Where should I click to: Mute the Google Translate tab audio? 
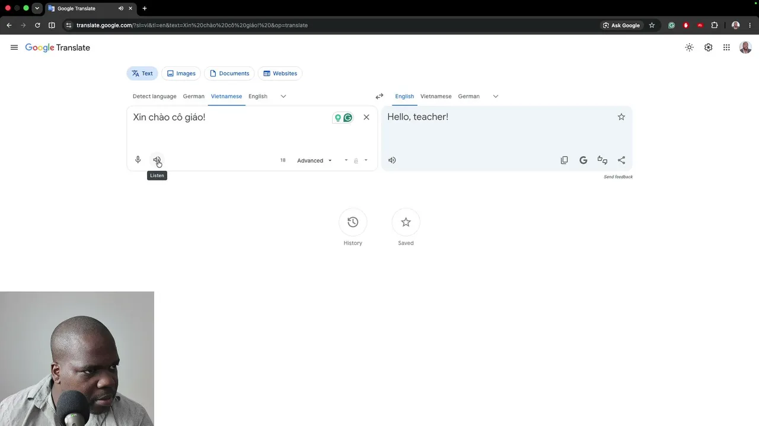(x=121, y=8)
